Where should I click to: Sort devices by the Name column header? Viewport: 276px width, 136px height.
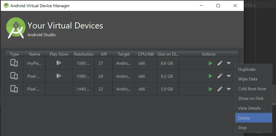click(35, 54)
